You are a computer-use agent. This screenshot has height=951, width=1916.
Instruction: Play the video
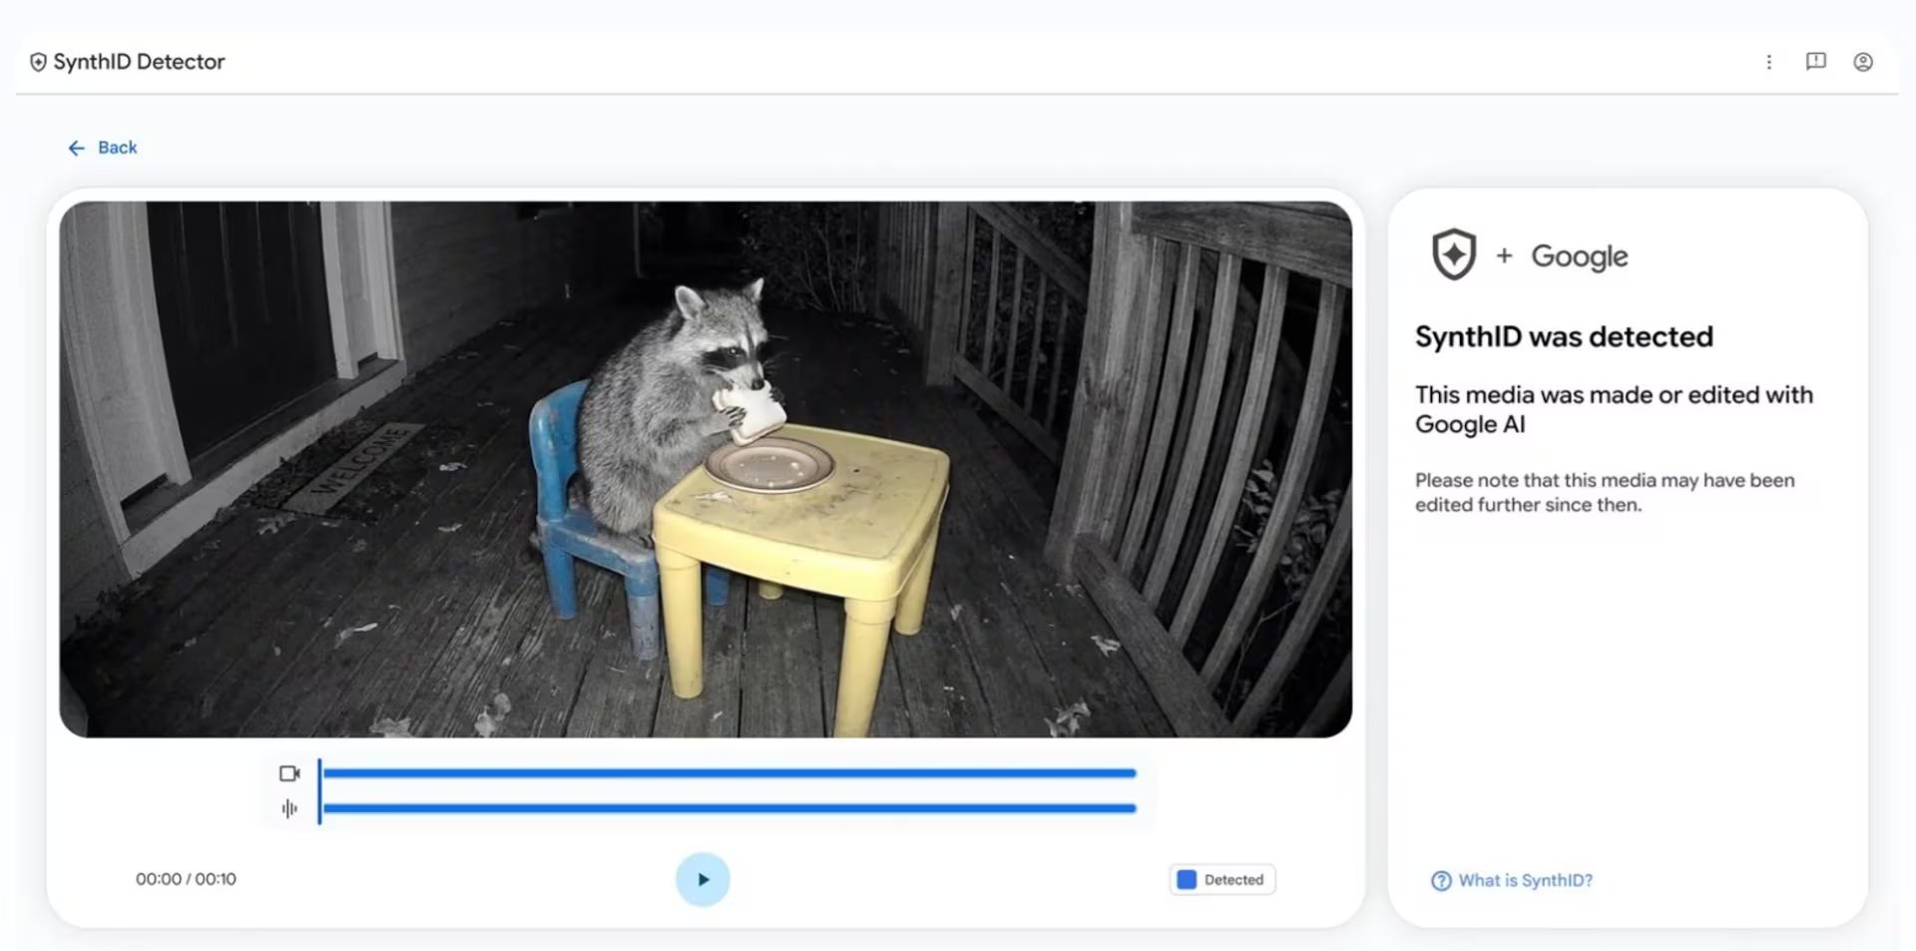click(703, 879)
